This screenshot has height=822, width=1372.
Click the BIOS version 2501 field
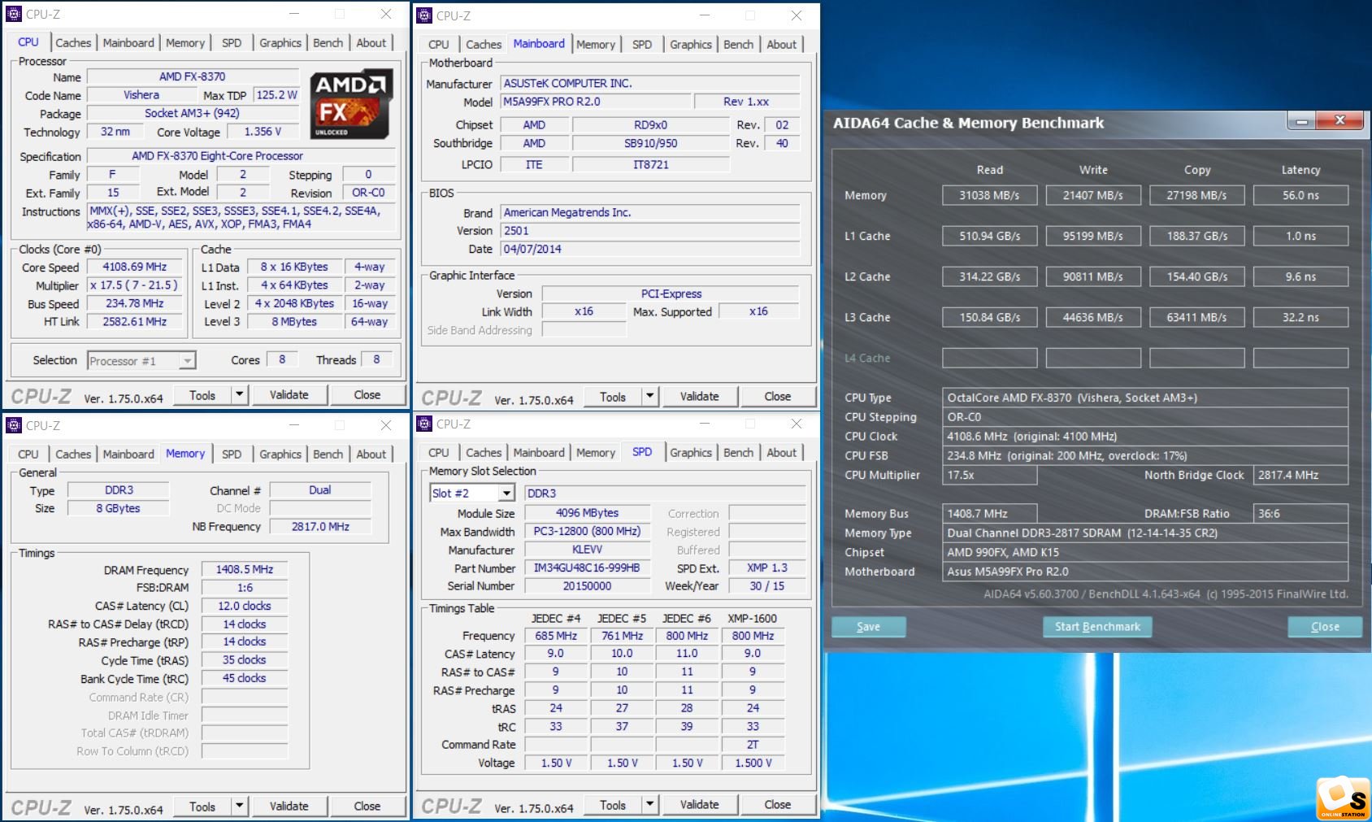[650, 230]
